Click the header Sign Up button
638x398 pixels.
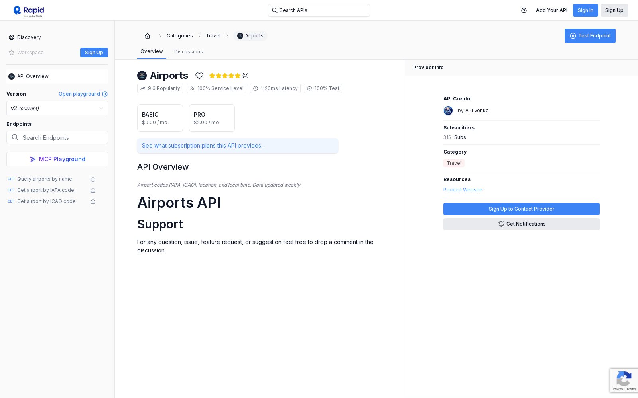[614, 10]
